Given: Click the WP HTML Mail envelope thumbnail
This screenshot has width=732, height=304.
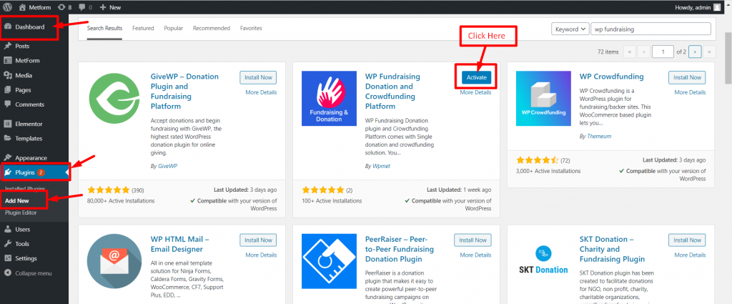Looking at the screenshot, I should 114,261.
